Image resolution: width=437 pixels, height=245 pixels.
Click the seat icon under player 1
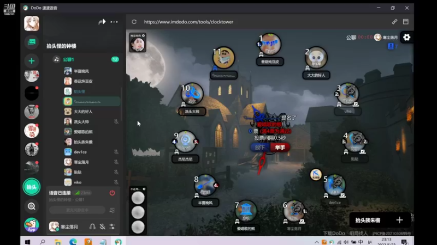click(261, 54)
